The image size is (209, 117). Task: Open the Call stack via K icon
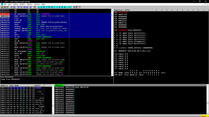pyautogui.click(x=59, y=7)
